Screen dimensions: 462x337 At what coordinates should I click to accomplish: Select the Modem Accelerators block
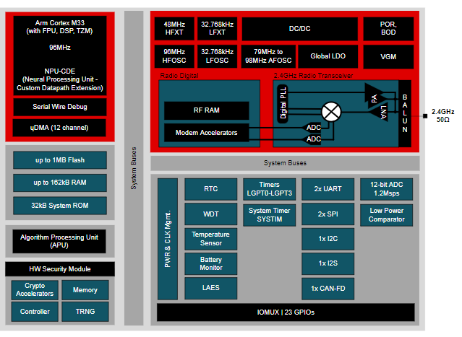click(x=206, y=133)
